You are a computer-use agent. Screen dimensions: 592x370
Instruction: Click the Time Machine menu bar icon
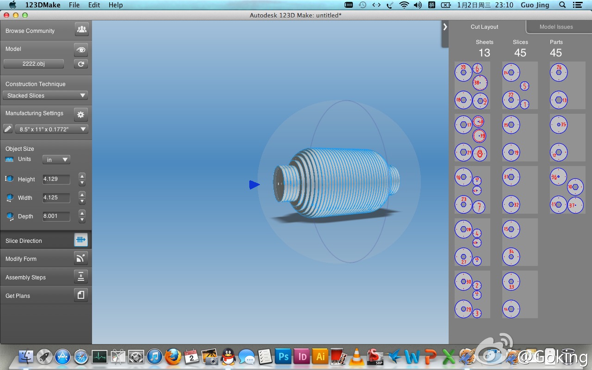363,5
